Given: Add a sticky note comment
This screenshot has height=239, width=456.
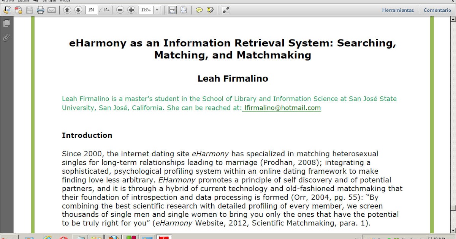Looking at the screenshot, I should pyautogui.click(x=199, y=10).
